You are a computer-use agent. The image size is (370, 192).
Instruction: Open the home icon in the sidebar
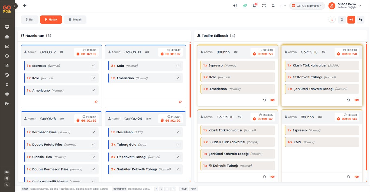click(x=7, y=37)
